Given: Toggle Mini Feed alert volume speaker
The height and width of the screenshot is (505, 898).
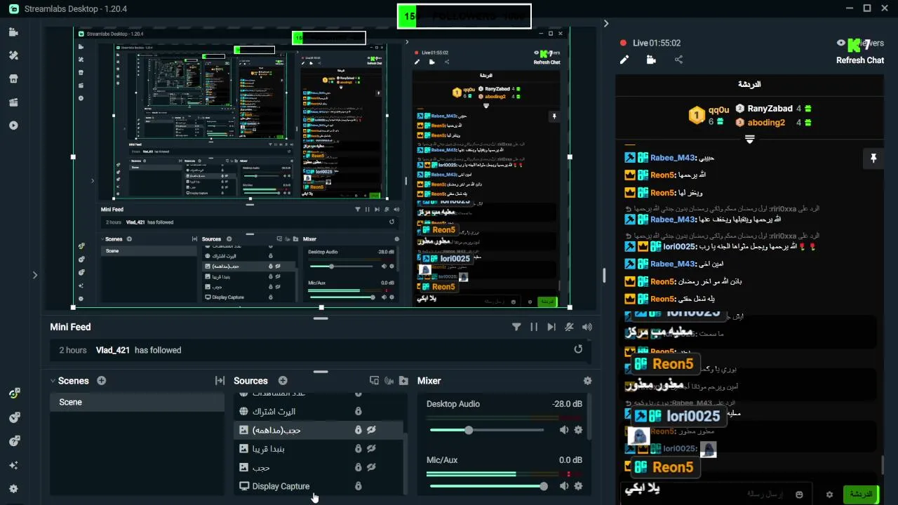Looking at the screenshot, I should (587, 327).
